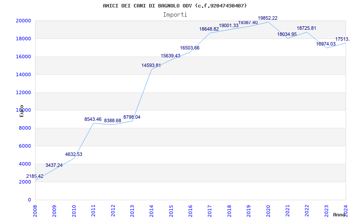The image size is (350, 219).
Task: Click y-axis value 12000
Action: tap(23, 92)
